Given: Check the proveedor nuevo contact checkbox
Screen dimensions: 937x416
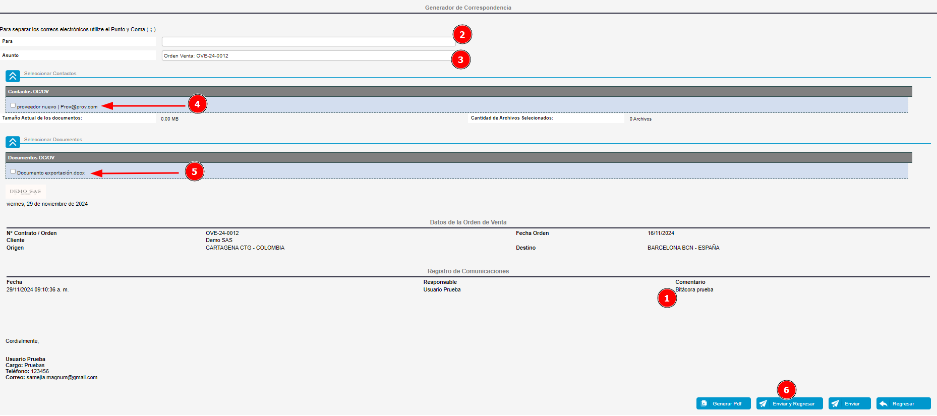Looking at the screenshot, I should coord(13,106).
